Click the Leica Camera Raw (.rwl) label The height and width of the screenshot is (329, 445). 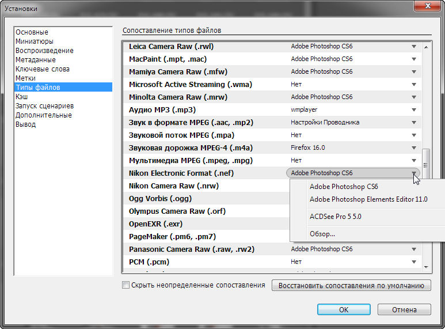[x=171, y=47]
